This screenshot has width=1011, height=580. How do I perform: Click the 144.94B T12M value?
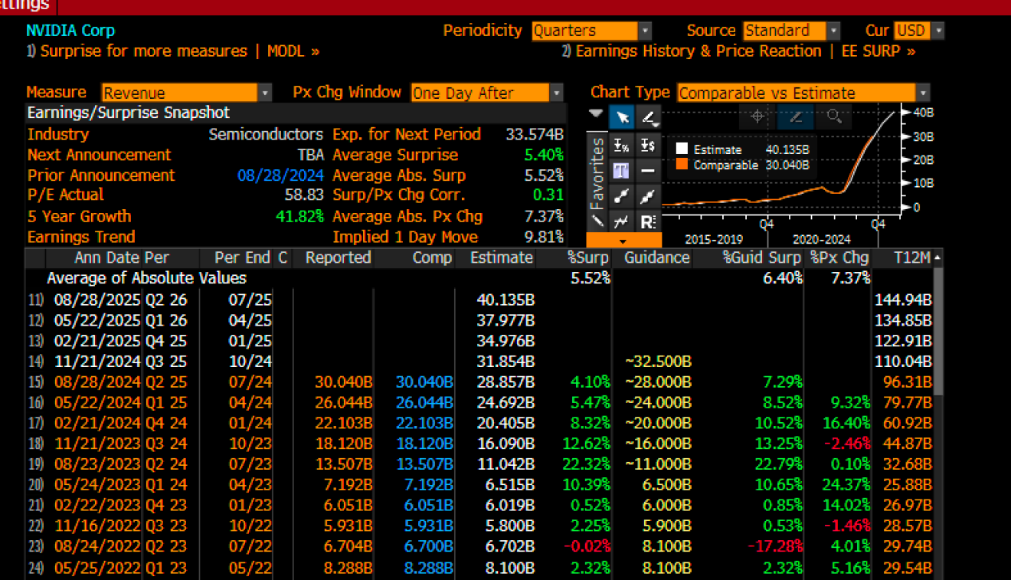click(903, 300)
